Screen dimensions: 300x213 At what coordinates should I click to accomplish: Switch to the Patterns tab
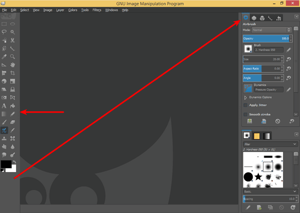256,136
